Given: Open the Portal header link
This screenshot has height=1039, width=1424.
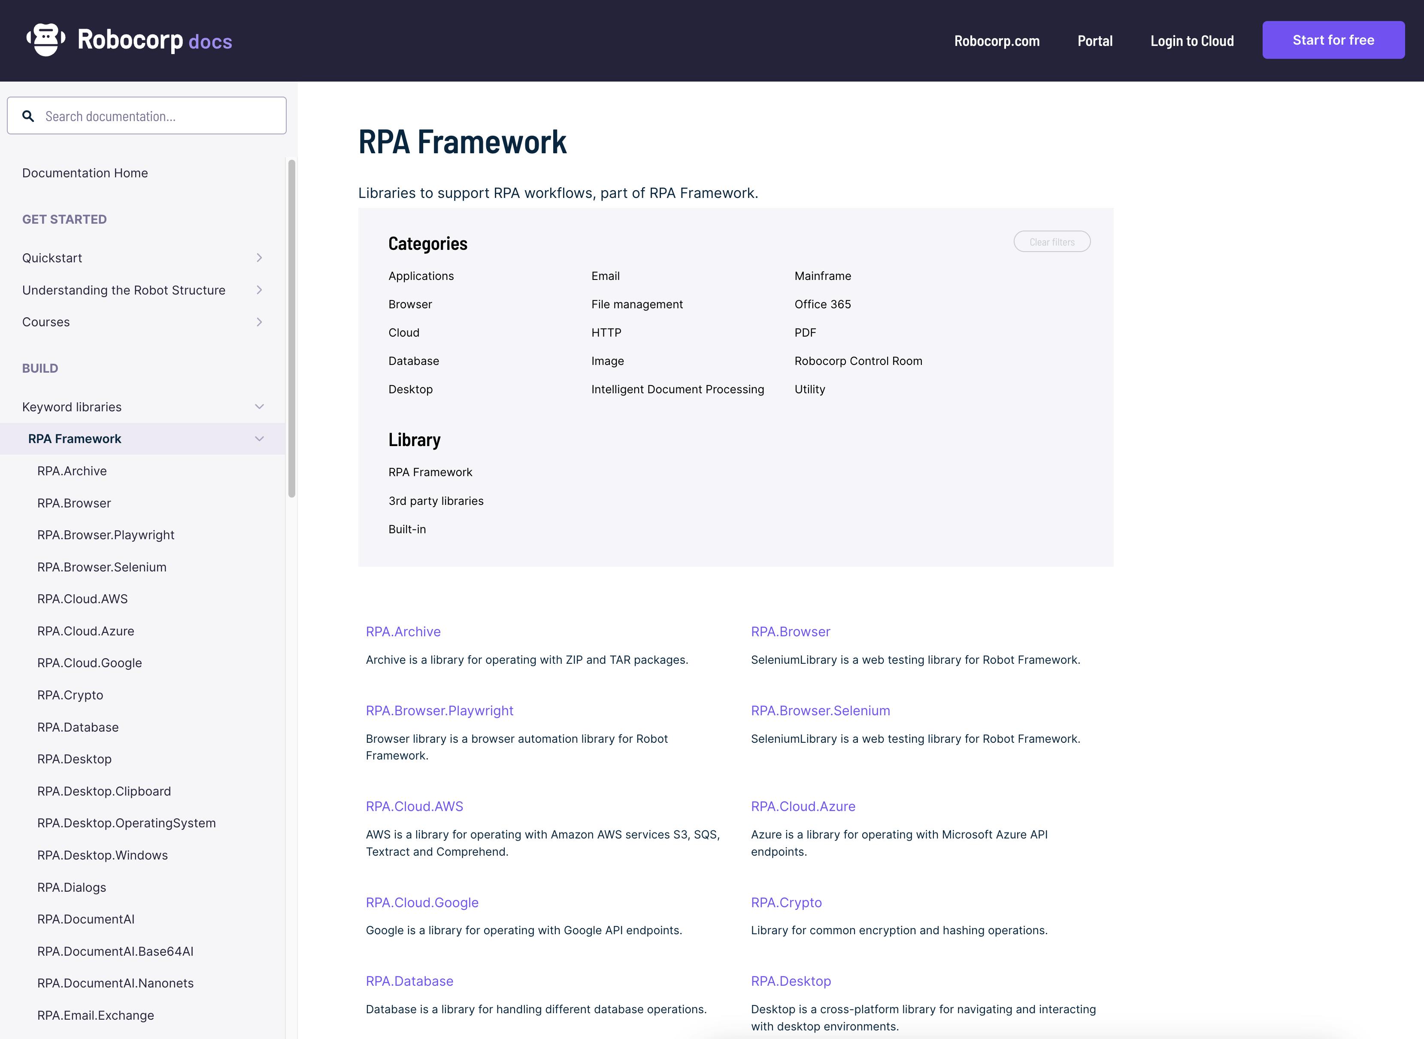Looking at the screenshot, I should (1094, 41).
